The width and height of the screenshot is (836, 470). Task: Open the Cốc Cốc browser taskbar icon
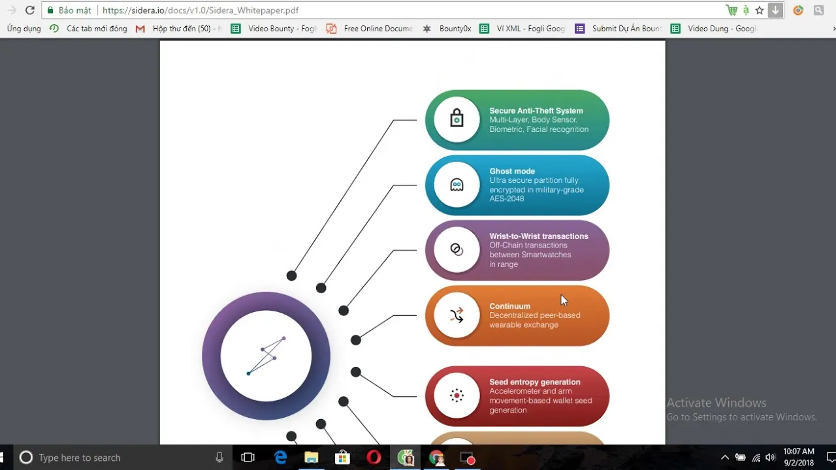pyautogui.click(x=406, y=458)
